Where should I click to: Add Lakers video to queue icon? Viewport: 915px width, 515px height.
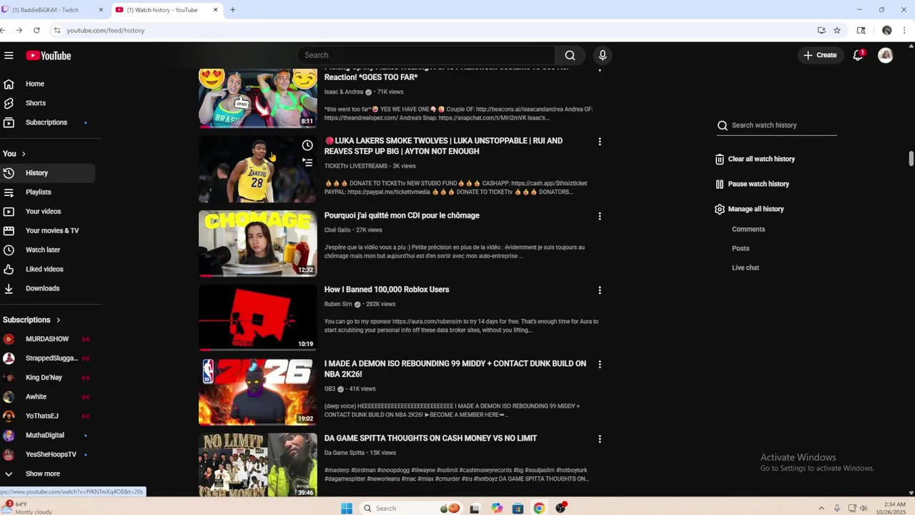point(307,163)
